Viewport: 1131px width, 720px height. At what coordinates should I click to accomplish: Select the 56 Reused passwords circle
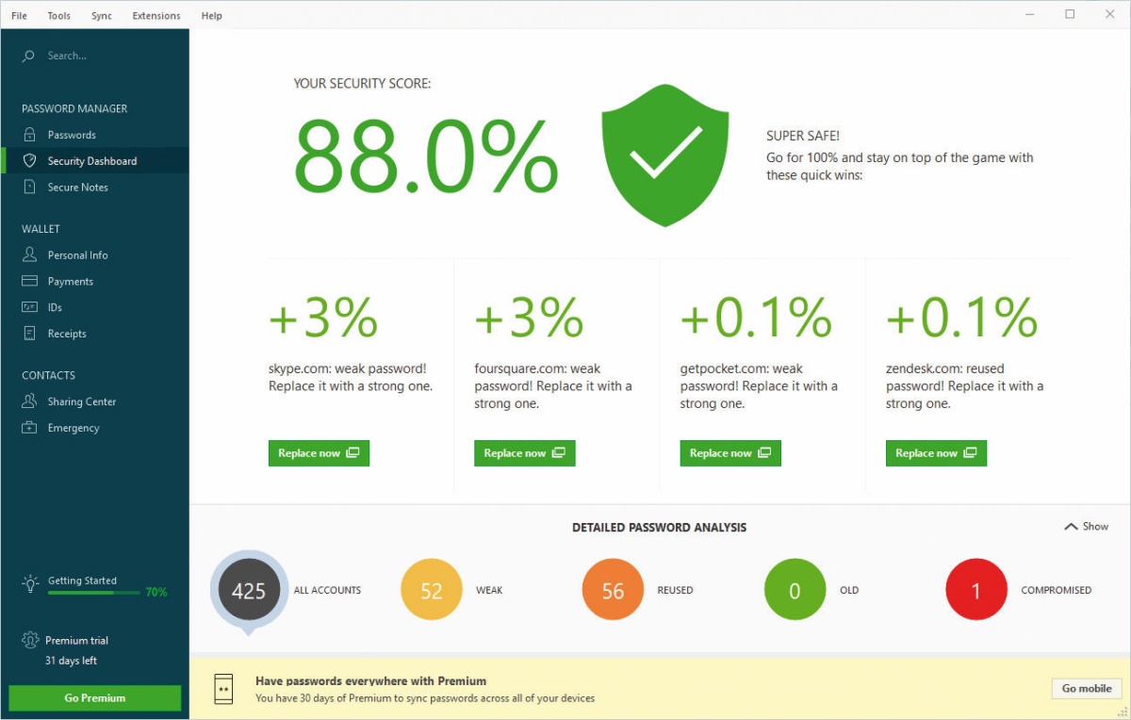613,590
